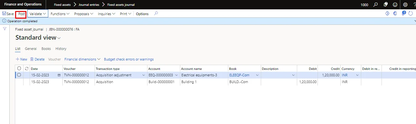Open in Office icon

tap(395, 14)
